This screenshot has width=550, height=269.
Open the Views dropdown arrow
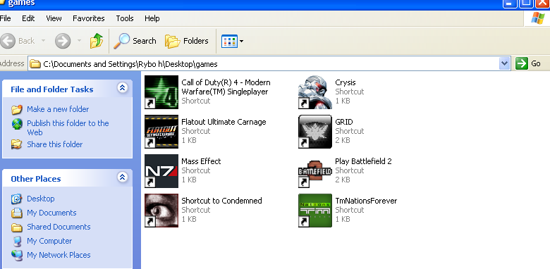241,42
